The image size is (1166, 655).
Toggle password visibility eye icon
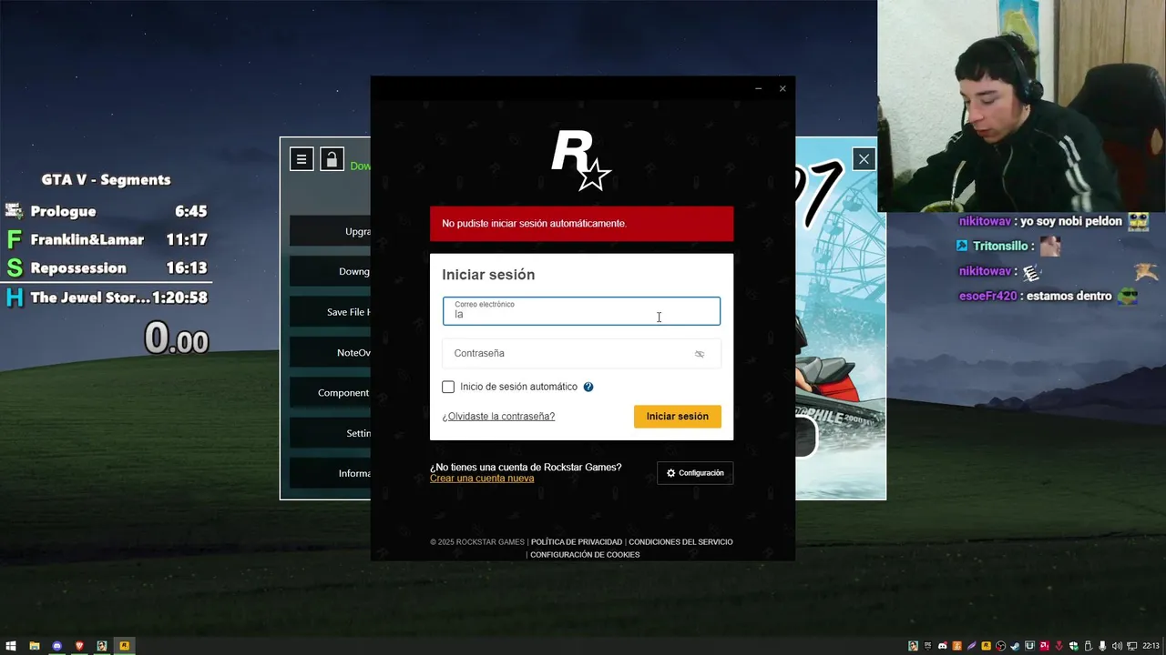click(700, 354)
